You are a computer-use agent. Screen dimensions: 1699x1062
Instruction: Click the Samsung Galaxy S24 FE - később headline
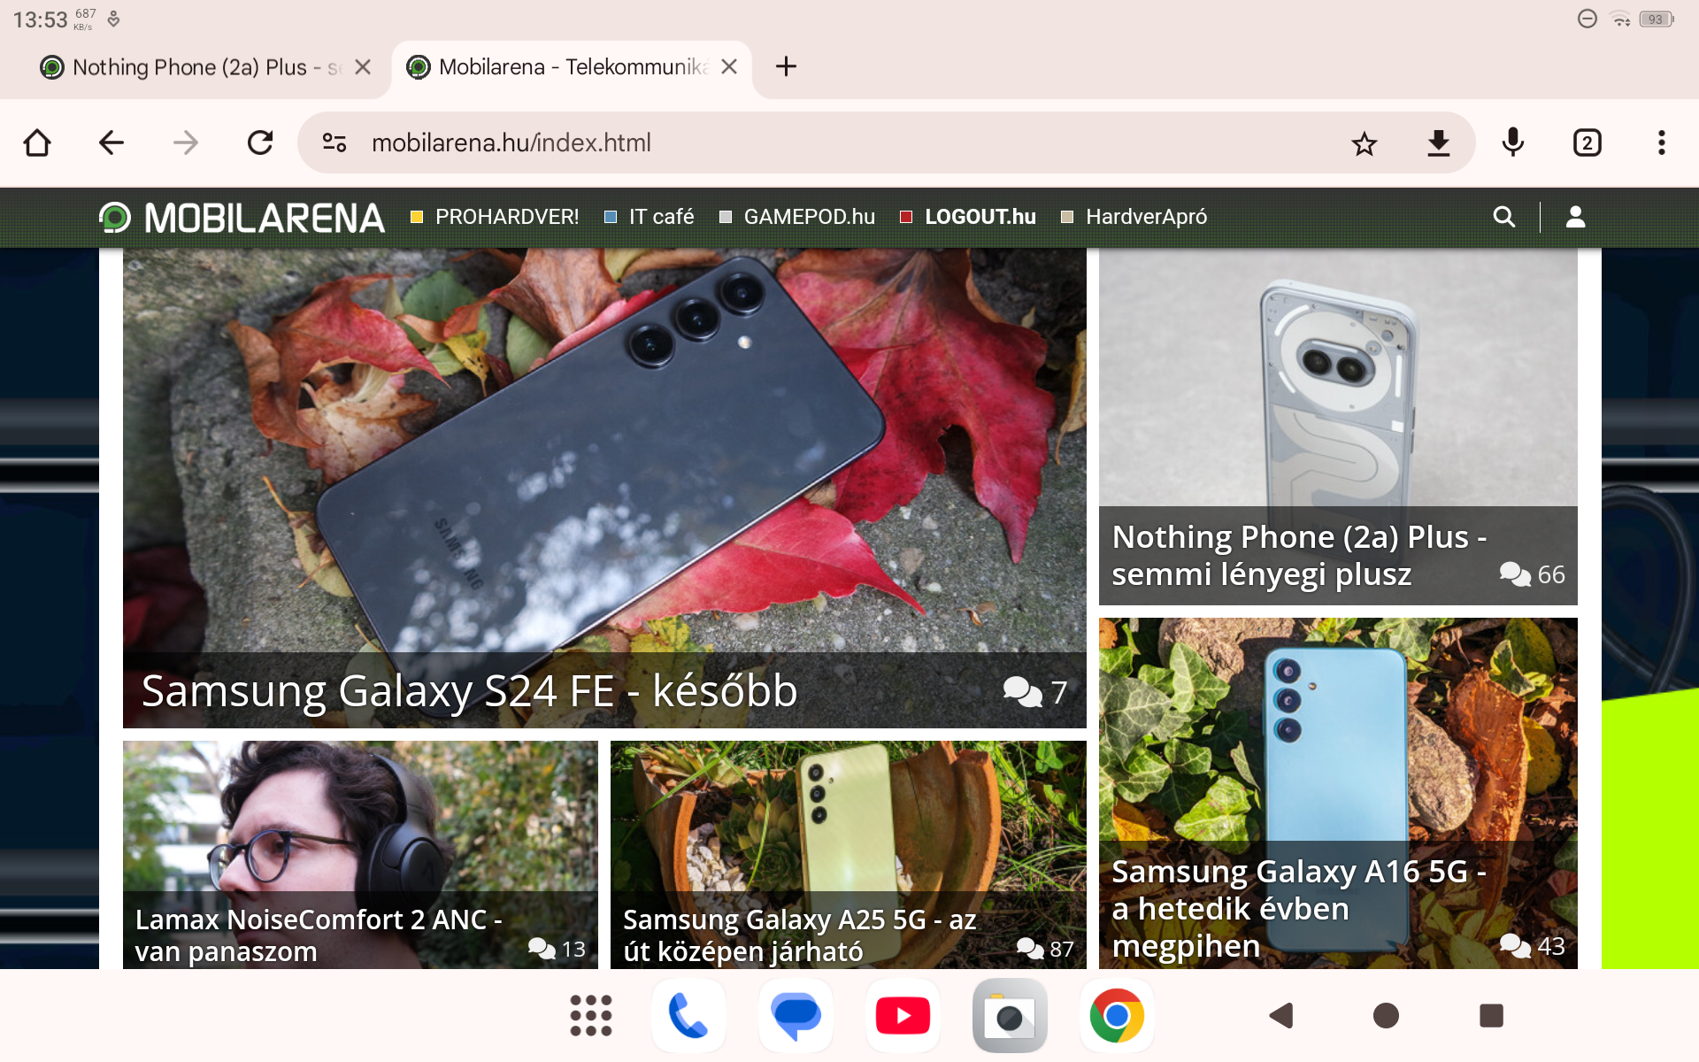click(469, 691)
